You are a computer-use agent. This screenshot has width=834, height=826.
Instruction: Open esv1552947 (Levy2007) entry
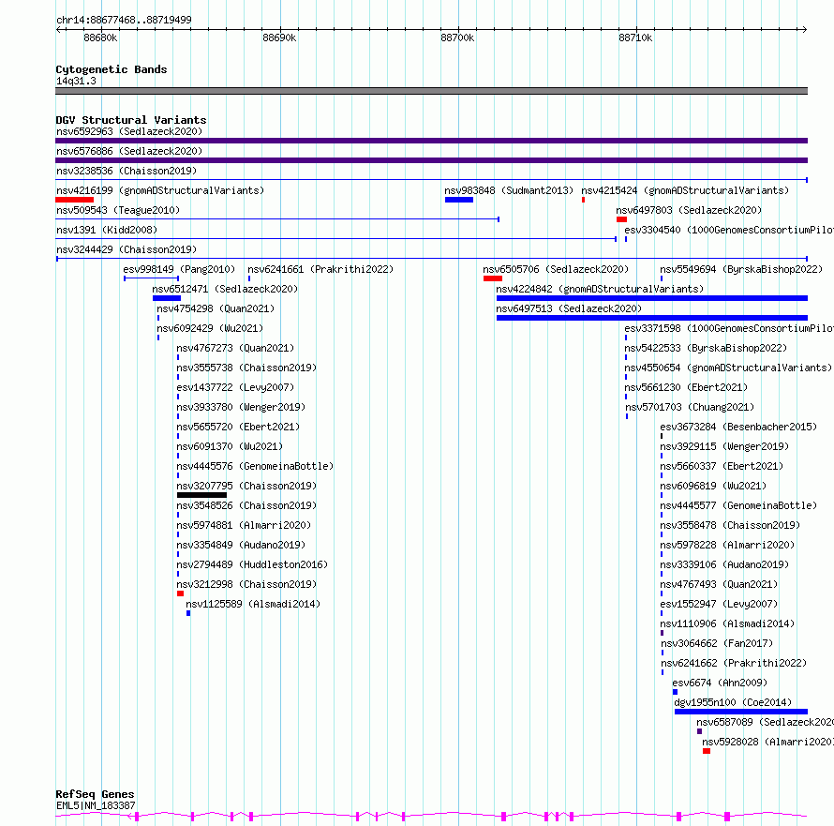pyautogui.click(x=719, y=604)
